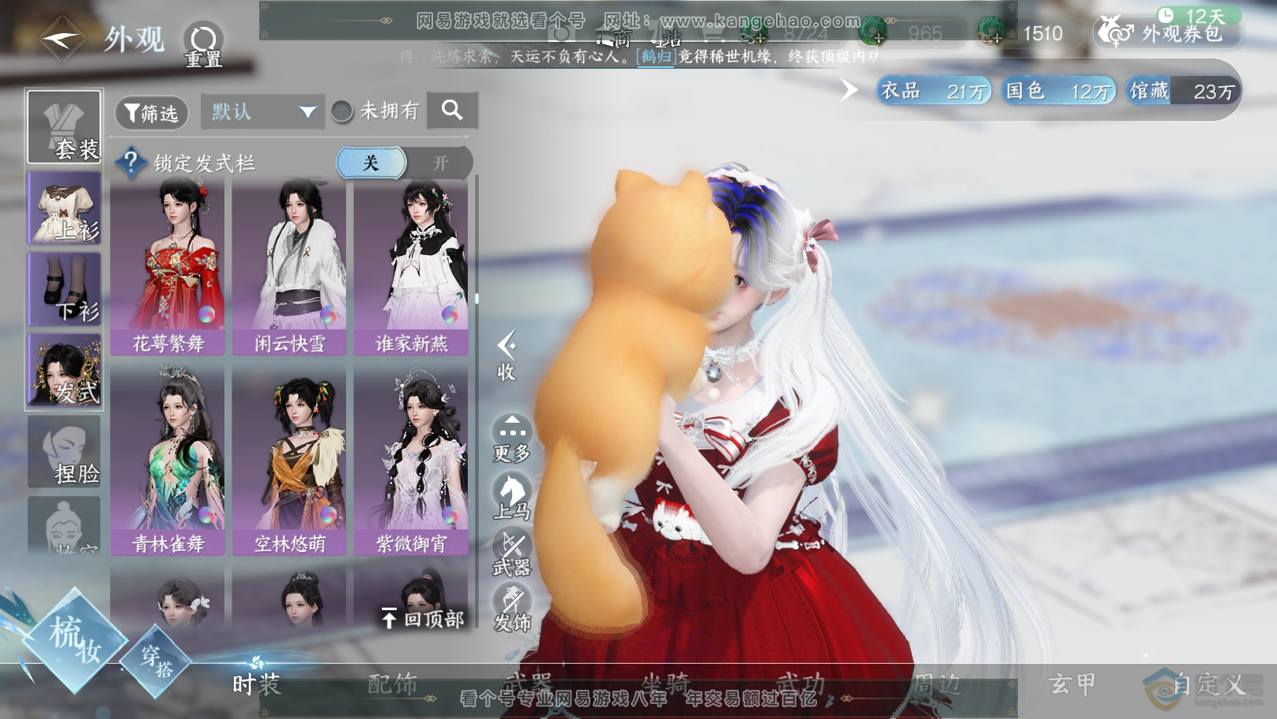Choose the 闲云快雪 outfit thumbnail
The image size is (1277, 719).
[x=289, y=266]
